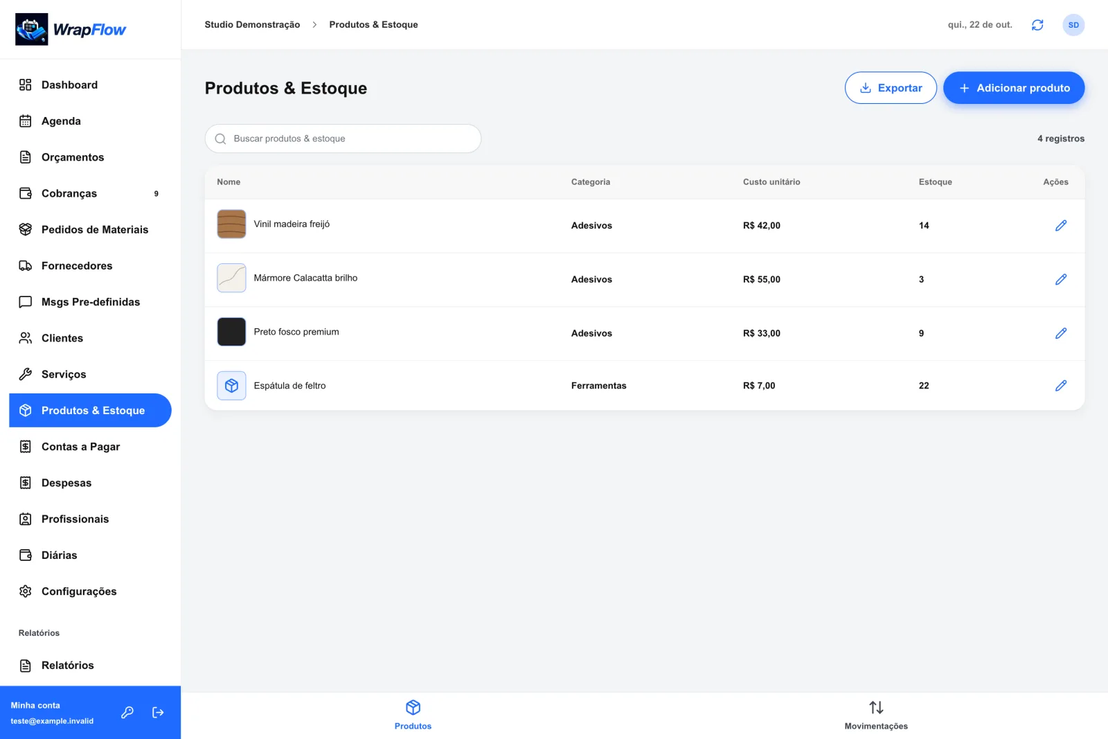
Task: Click the Clientes people icon
Action: pyautogui.click(x=26, y=338)
